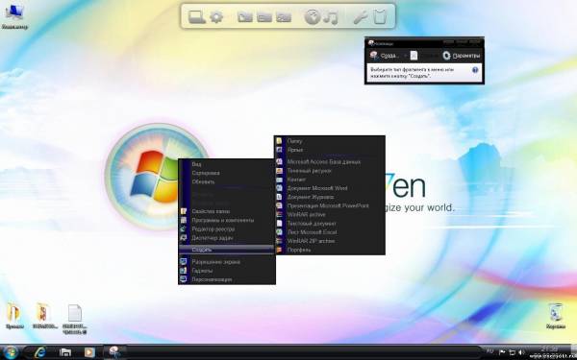
Task: Open the Компьютер desktop icon
Action: coord(14,16)
